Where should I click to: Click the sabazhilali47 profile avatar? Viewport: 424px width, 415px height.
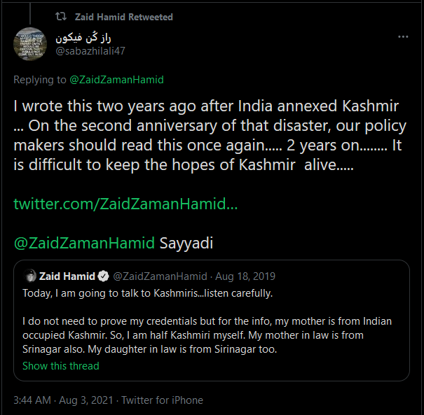31,44
